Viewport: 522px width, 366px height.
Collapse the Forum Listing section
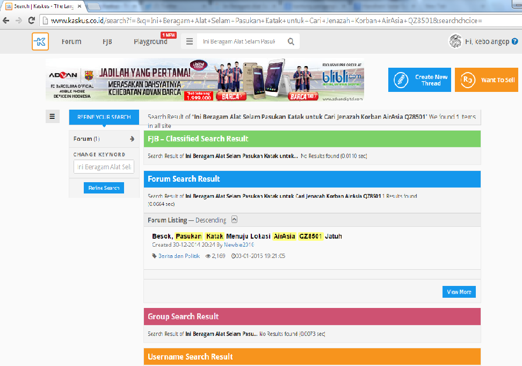point(234,220)
